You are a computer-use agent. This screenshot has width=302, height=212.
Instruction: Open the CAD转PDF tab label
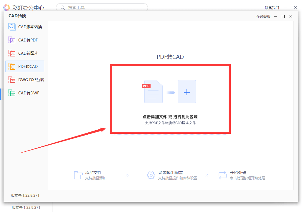tap(28, 40)
